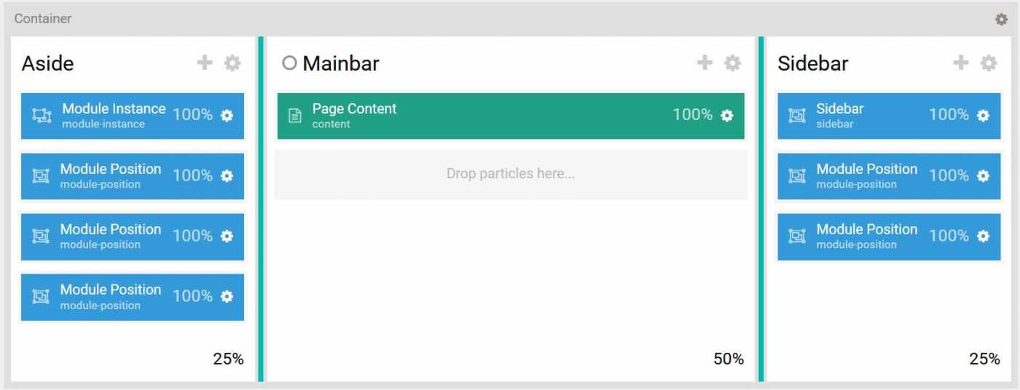Add a new block in Aside section
Viewport: 1020px width, 390px height.
point(205,63)
